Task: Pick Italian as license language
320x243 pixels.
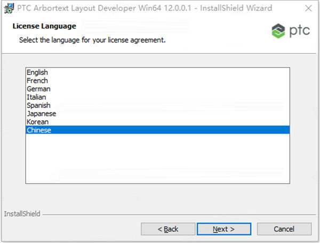Action: [x=157, y=97]
